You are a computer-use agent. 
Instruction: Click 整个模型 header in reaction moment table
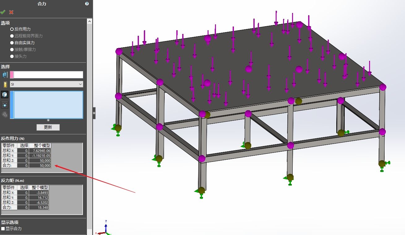point(39,187)
